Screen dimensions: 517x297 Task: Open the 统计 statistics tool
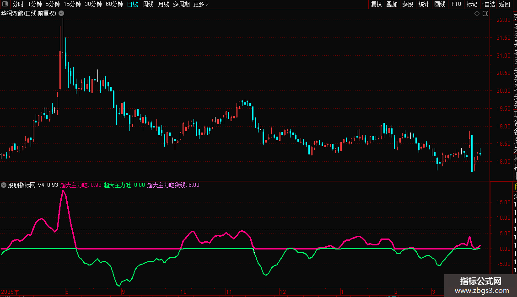point(424,4)
